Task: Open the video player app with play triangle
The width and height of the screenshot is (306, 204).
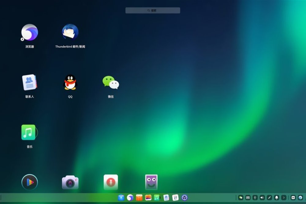Action: coord(29,182)
